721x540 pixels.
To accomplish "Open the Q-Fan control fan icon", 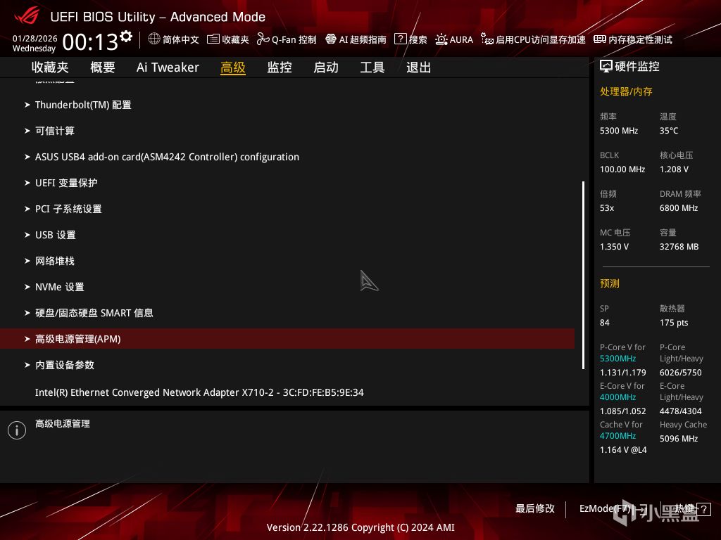I will tap(263, 39).
